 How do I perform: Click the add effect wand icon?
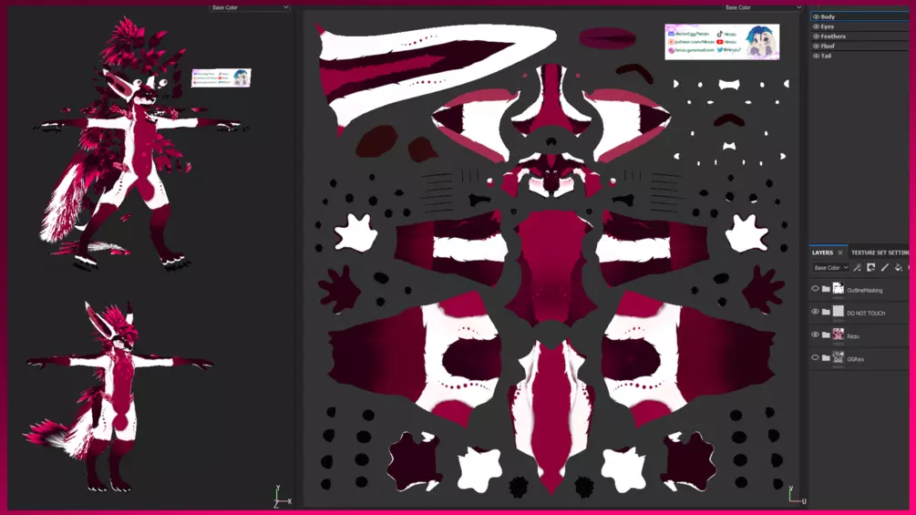[857, 267]
